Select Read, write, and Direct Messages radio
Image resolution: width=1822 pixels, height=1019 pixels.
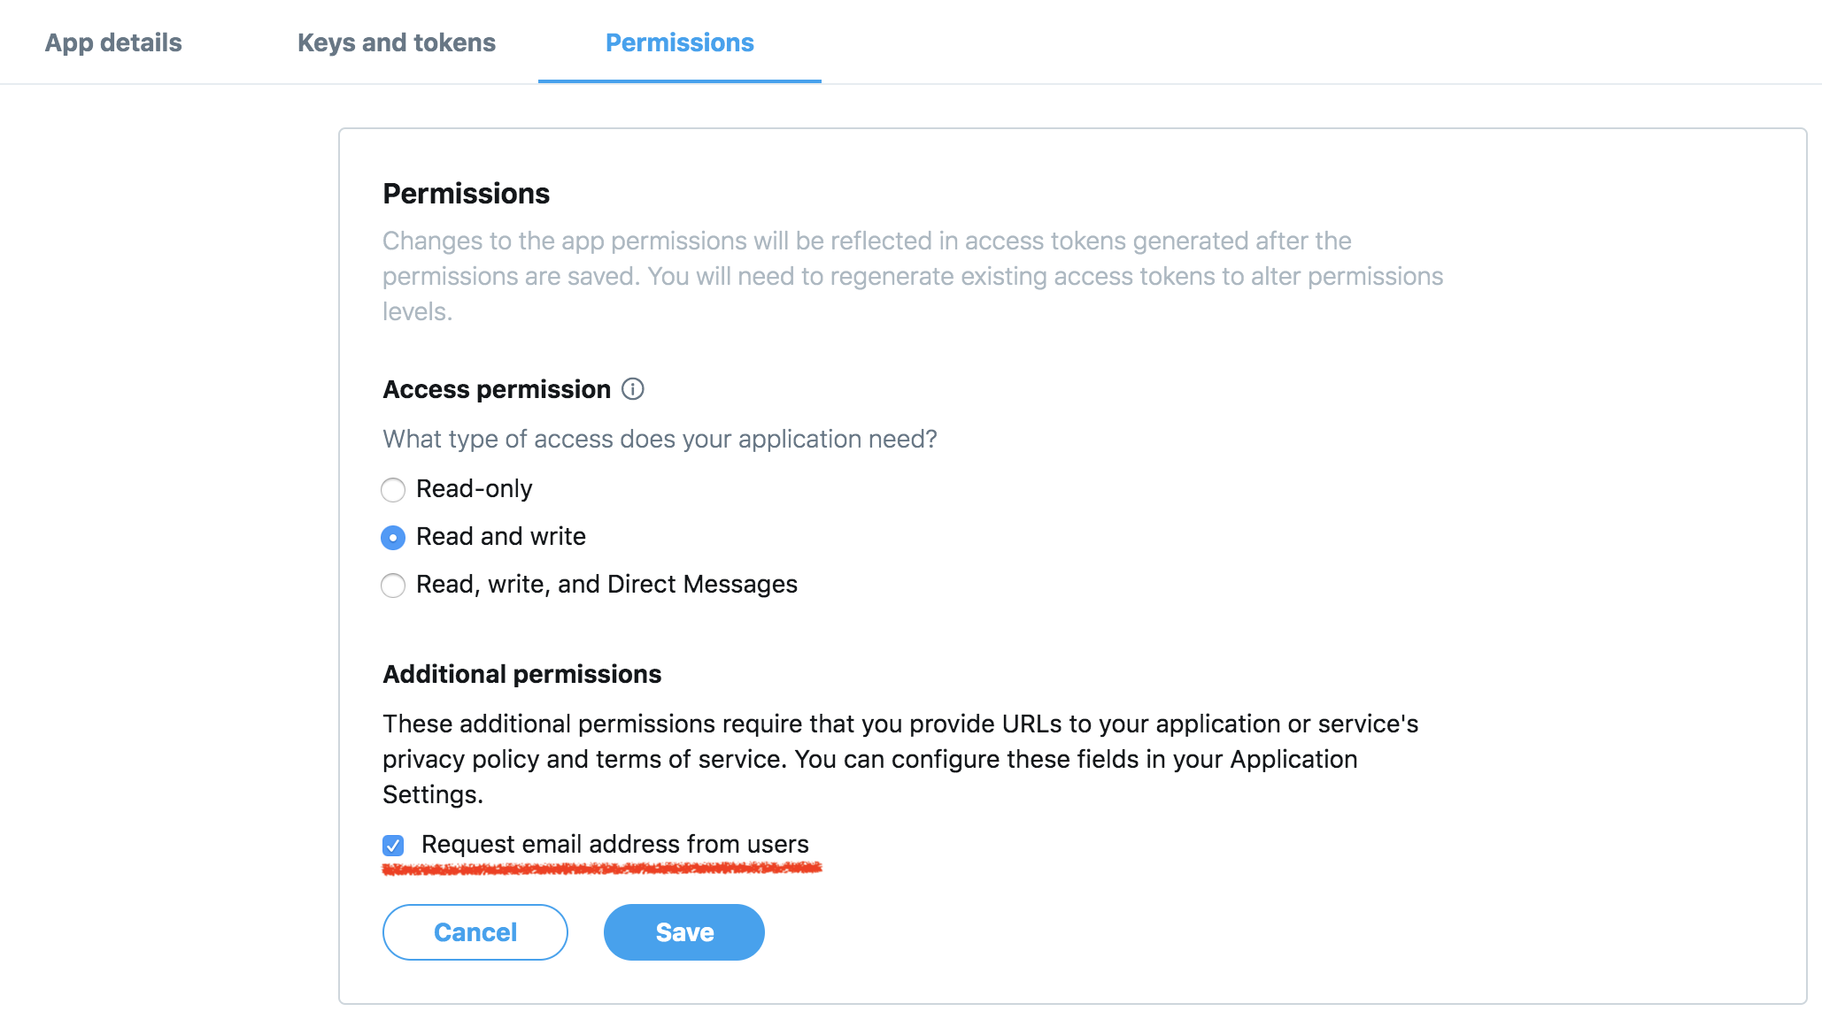coord(393,585)
